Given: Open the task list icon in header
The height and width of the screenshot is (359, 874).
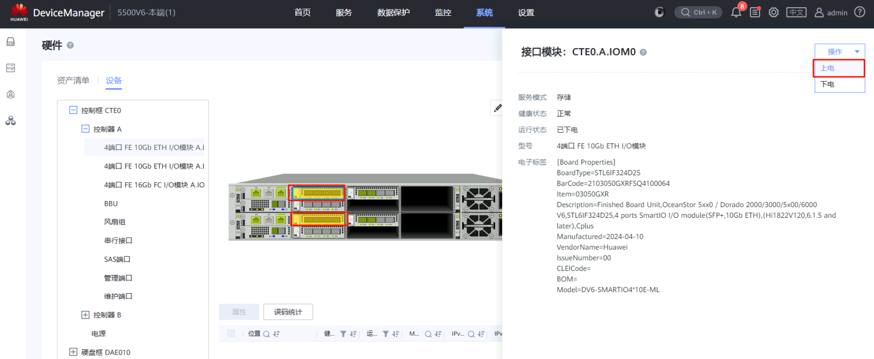Looking at the screenshot, I should [755, 12].
